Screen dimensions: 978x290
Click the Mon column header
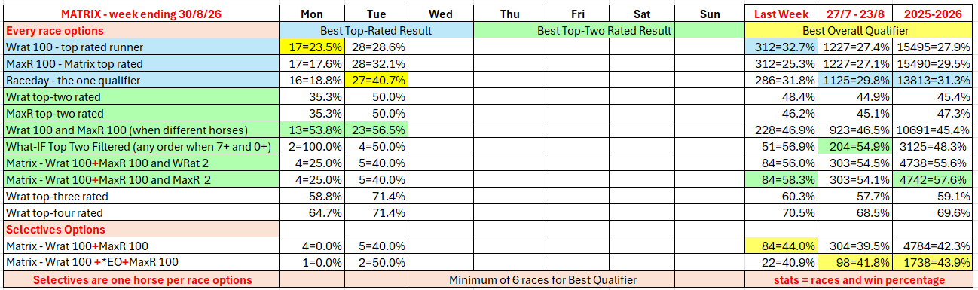click(311, 14)
